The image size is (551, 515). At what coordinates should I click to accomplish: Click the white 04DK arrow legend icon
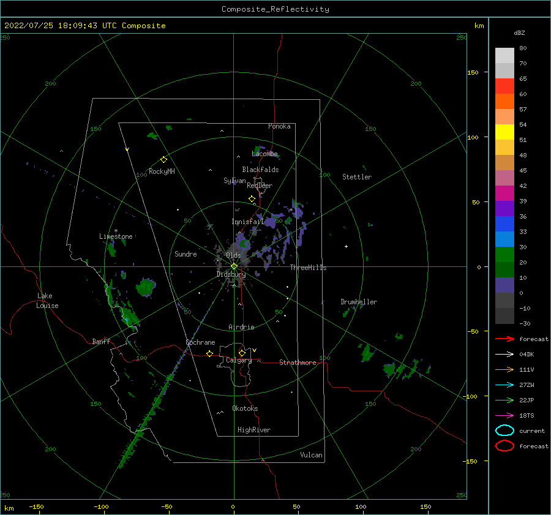click(x=504, y=354)
